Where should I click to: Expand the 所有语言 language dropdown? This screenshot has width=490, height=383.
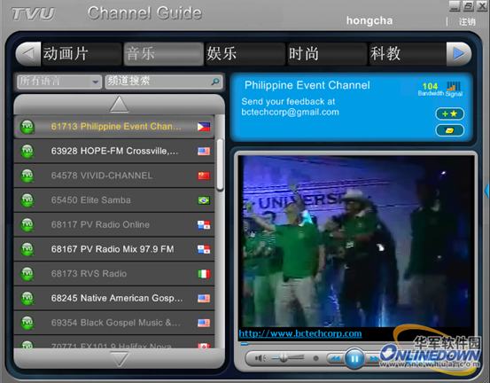[x=59, y=82]
